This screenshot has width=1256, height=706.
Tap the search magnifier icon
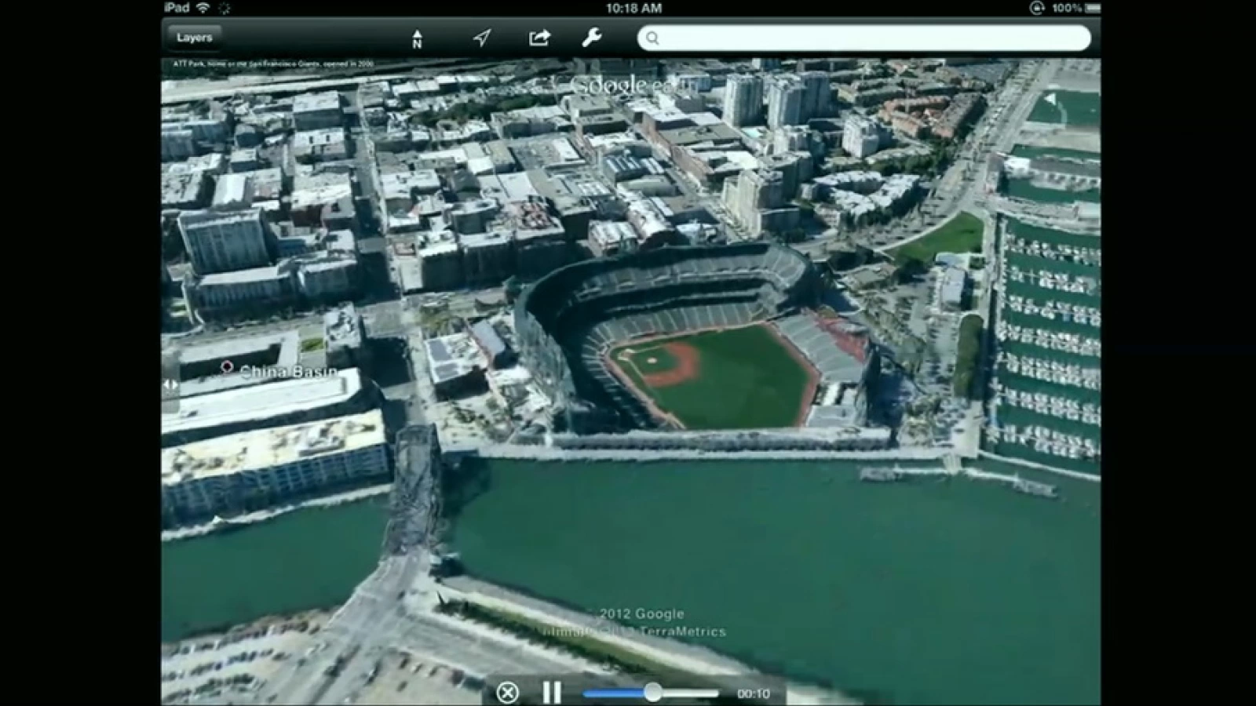coord(652,38)
